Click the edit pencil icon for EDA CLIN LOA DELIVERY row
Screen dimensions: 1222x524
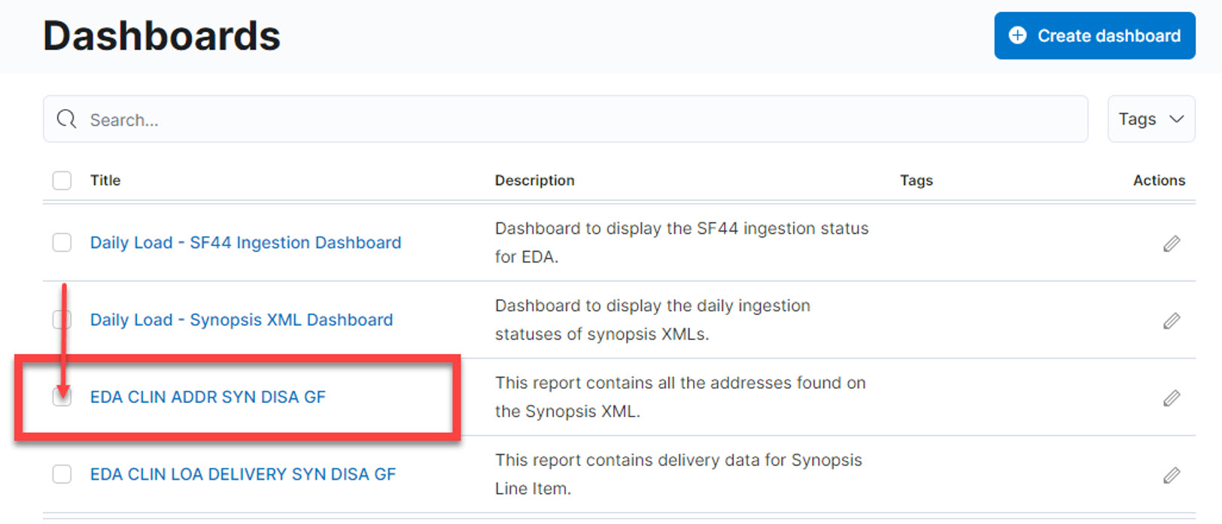pos(1172,475)
